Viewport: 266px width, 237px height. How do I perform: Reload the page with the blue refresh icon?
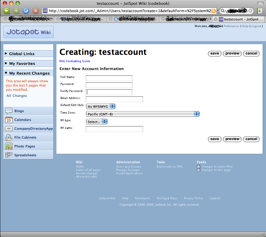26,11
